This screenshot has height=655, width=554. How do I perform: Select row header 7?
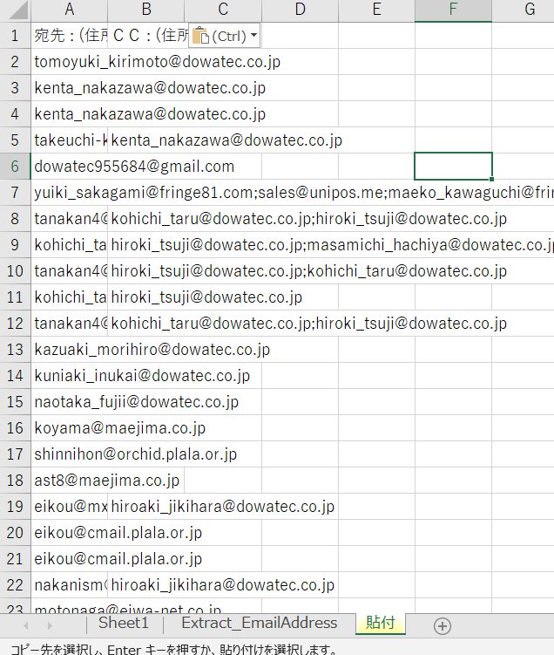(x=15, y=193)
